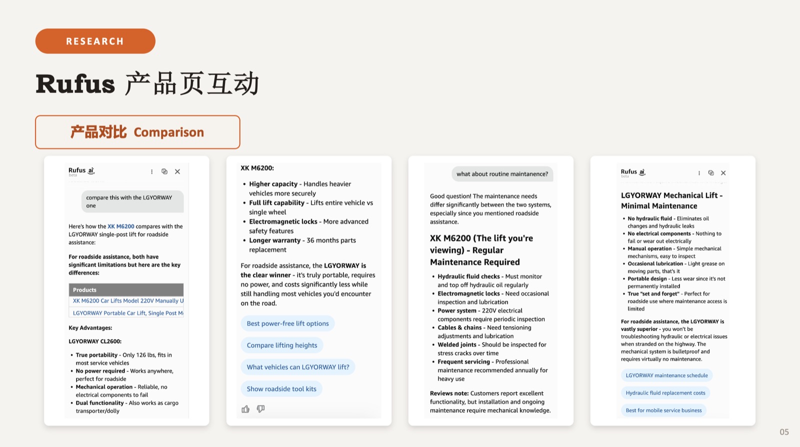
Task: Select 'LGYORWAY maintenance schedule' suggestion chip
Action: 667,376
